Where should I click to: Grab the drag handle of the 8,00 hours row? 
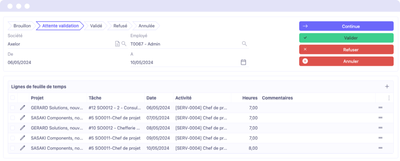point(380,148)
